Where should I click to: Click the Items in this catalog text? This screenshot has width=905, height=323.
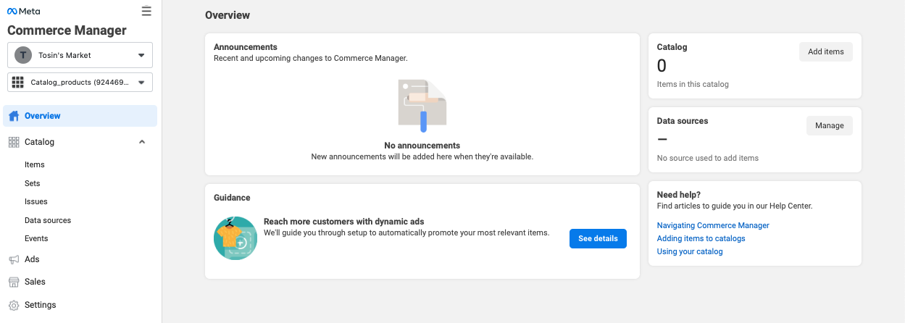point(693,84)
